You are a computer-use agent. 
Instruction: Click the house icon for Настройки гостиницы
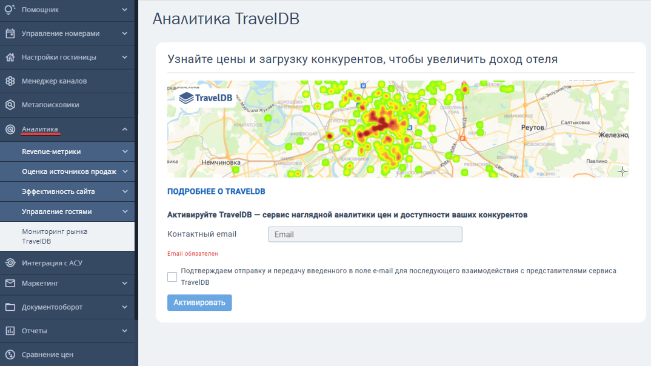tap(10, 58)
